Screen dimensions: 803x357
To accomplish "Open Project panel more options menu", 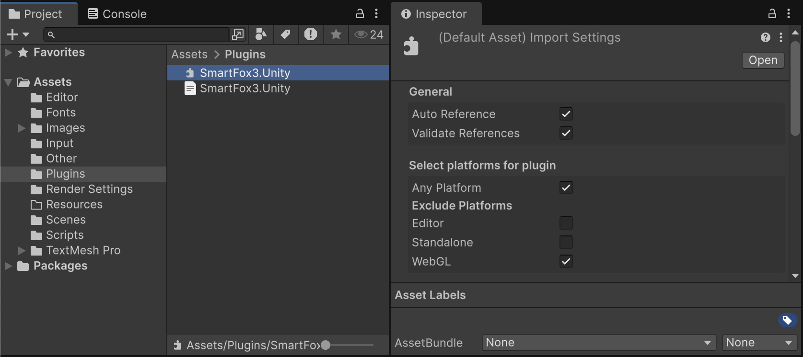I will point(376,13).
